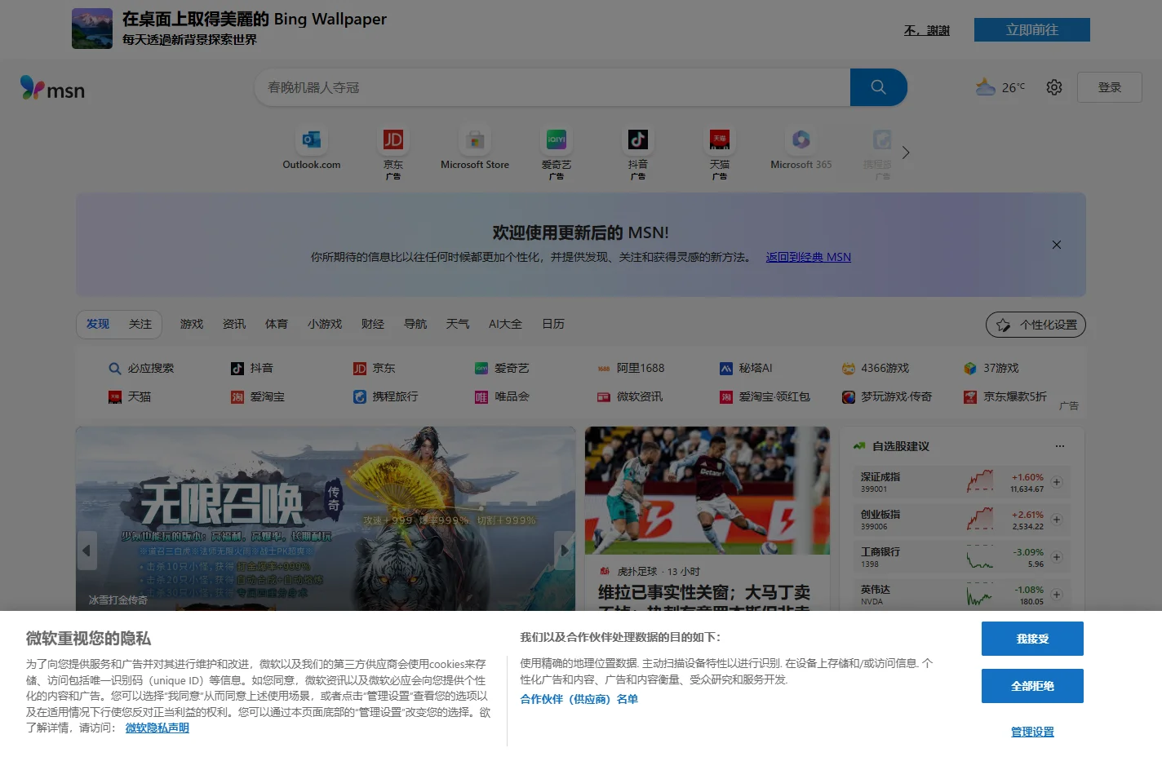Open the 抖音 quick link in grid

click(x=252, y=369)
